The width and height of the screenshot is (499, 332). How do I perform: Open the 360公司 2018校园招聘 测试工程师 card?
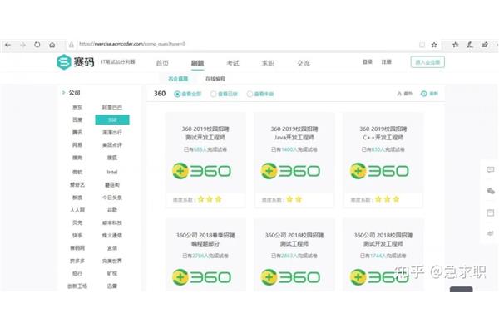(294, 255)
